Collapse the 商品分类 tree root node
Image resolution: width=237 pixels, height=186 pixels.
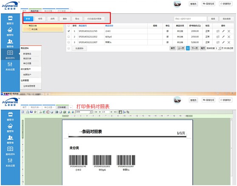pyautogui.click(x=25, y=26)
